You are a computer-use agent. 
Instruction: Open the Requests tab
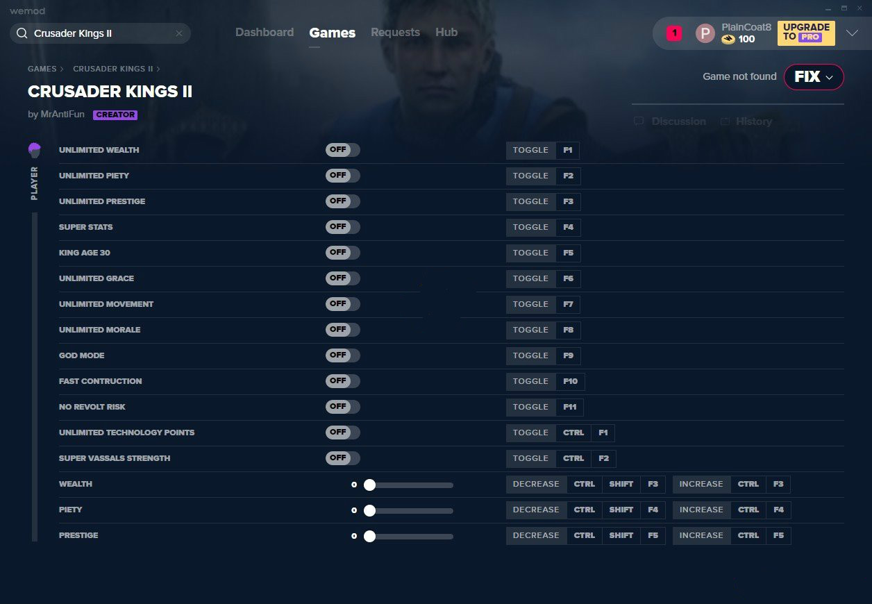tap(395, 33)
